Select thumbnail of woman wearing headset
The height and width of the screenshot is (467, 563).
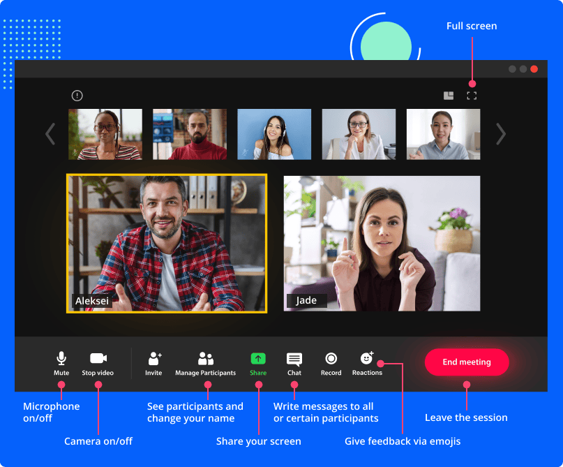(x=273, y=134)
